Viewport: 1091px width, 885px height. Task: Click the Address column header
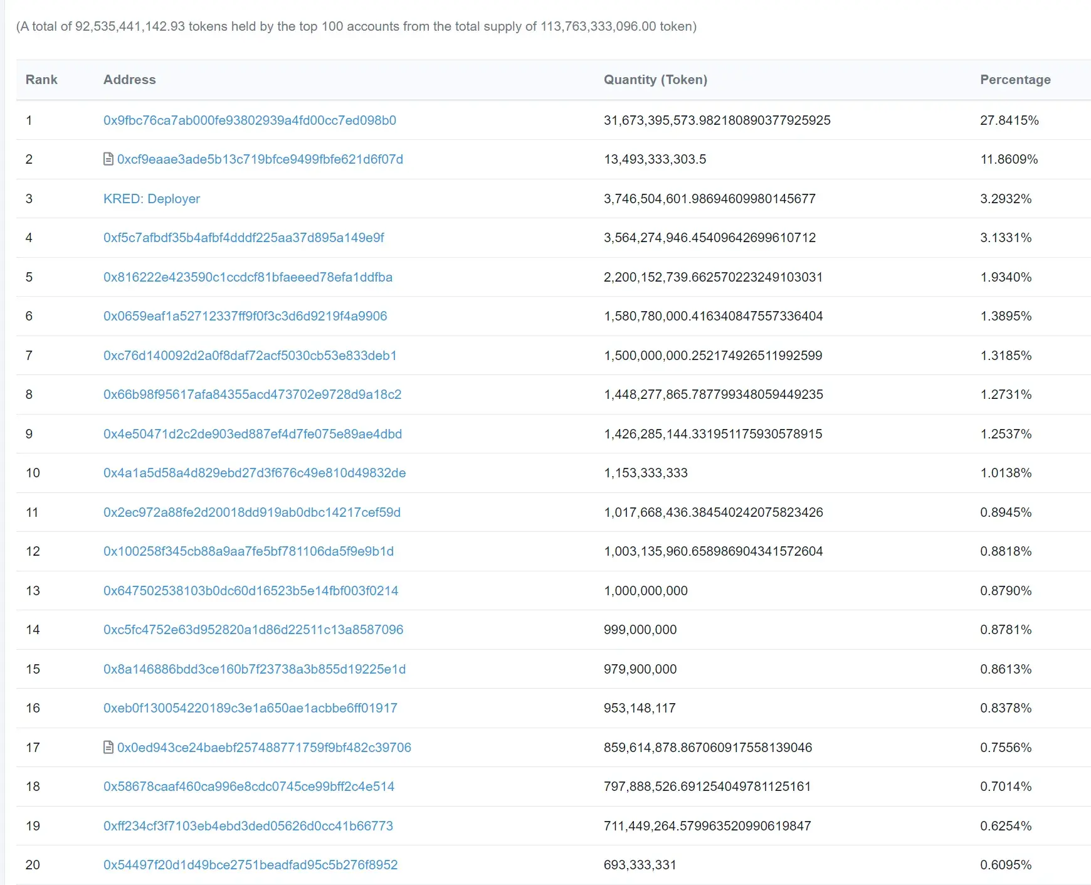pyautogui.click(x=130, y=80)
